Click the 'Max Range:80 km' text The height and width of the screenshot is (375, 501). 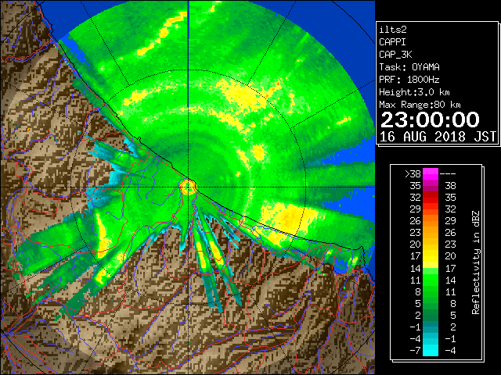pyautogui.click(x=420, y=105)
